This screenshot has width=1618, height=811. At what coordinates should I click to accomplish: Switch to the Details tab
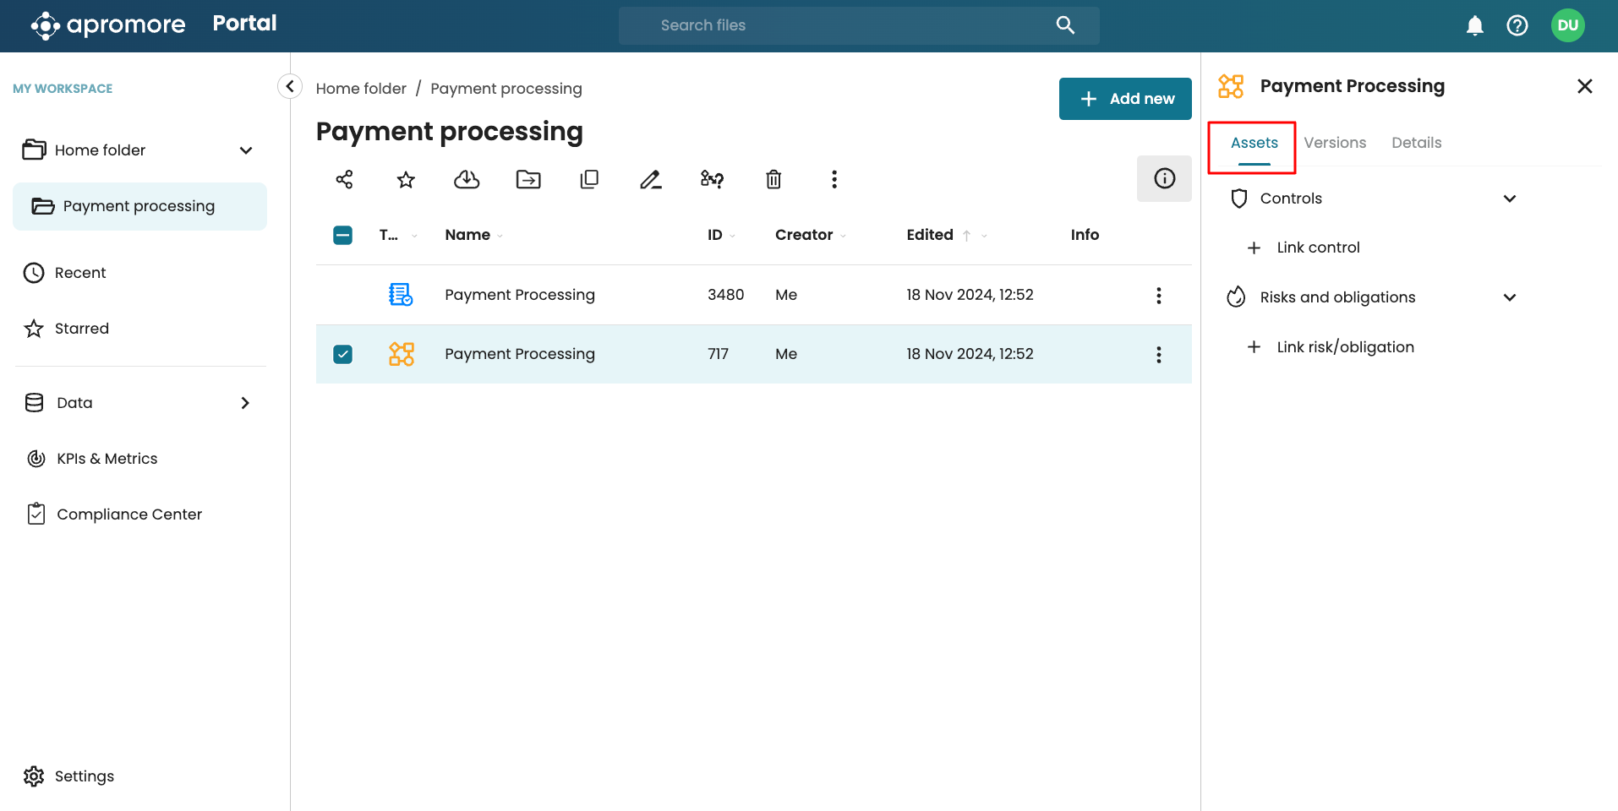1416,143
